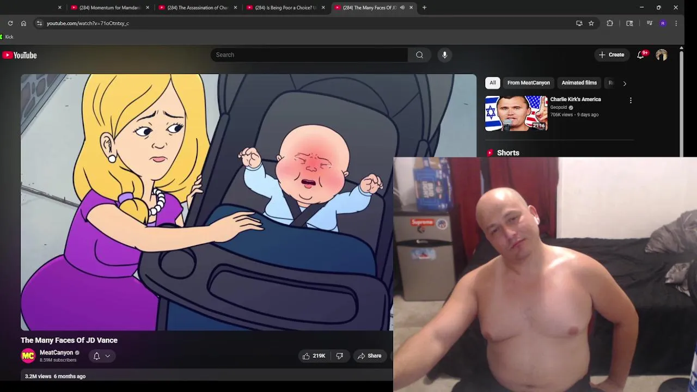Open MeatCanyon channel avatar

pyautogui.click(x=28, y=356)
